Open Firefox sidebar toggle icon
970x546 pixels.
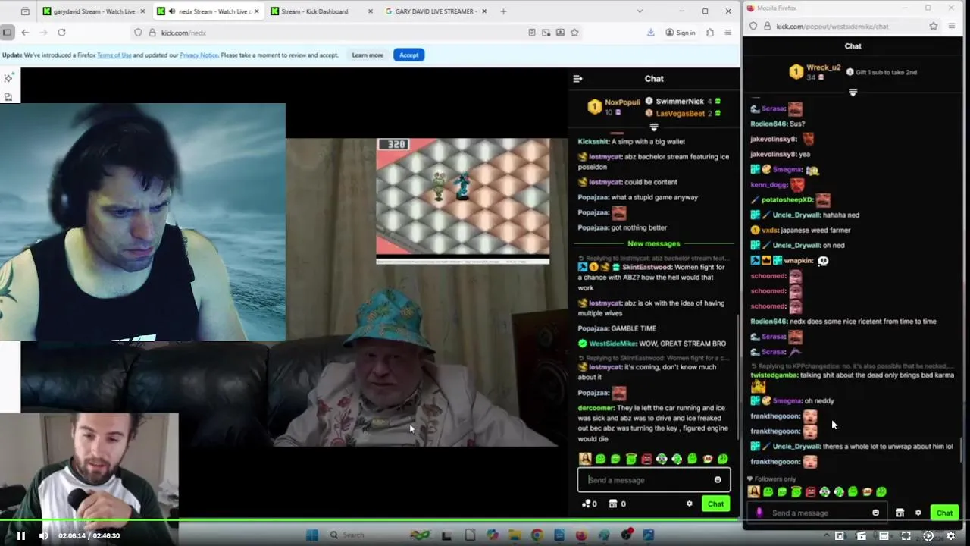click(x=7, y=33)
